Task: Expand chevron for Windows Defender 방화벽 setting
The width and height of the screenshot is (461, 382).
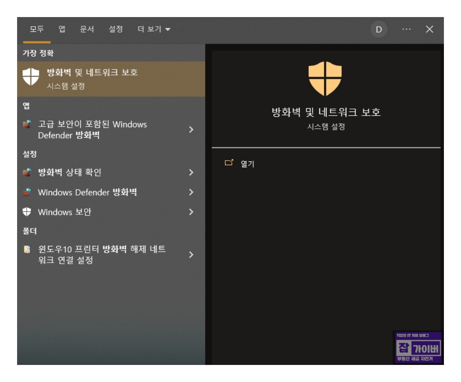Action: (191, 192)
